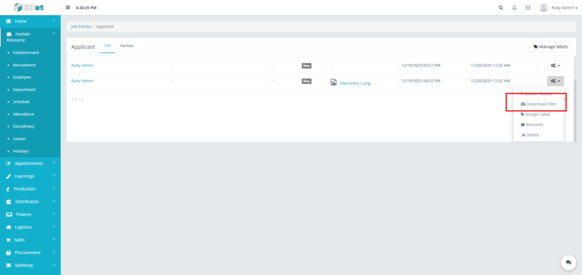Toggle the sidebar hamburger menu icon
Viewport: 582px width, 275px height.
pos(68,7)
